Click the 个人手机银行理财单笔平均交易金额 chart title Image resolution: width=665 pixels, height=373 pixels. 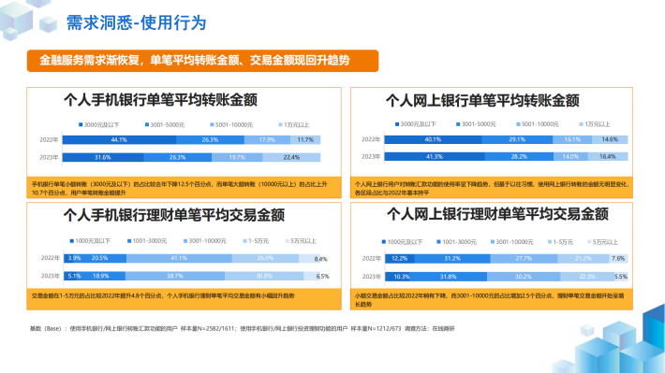pyautogui.click(x=174, y=215)
